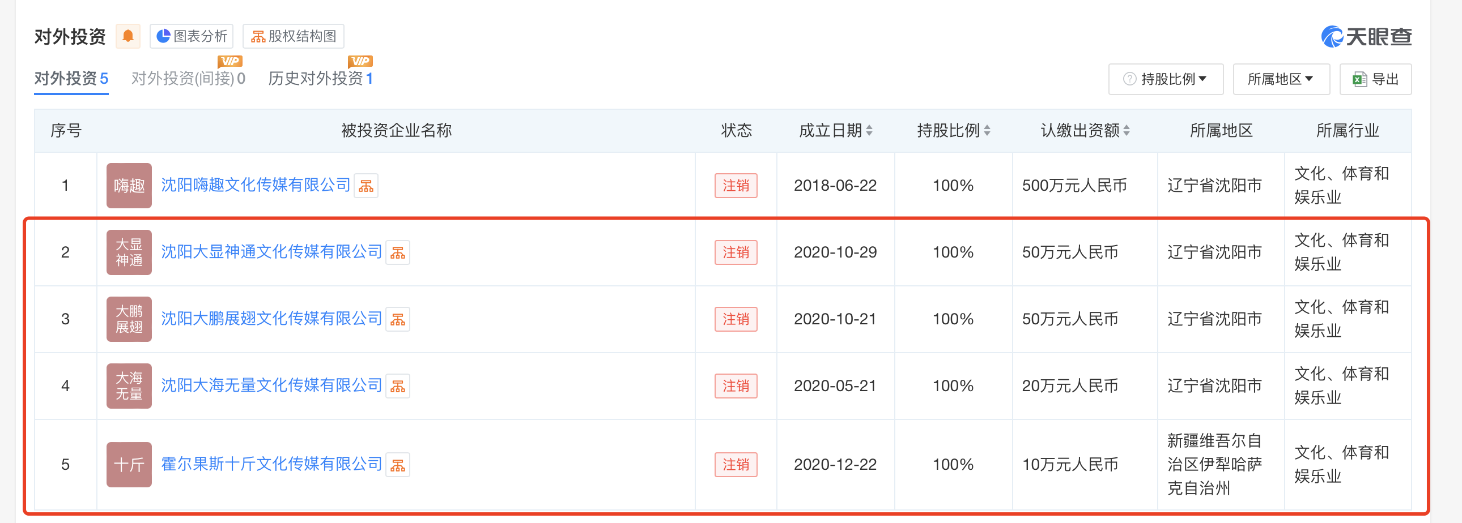Open the 股权结构图 button
The width and height of the screenshot is (1462, 523).
[x=294, y=36]
